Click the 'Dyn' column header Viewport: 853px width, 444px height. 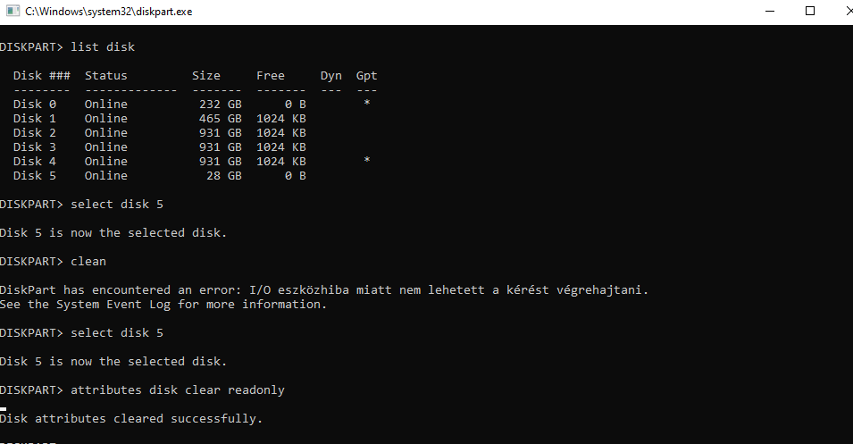click(330, 75)
